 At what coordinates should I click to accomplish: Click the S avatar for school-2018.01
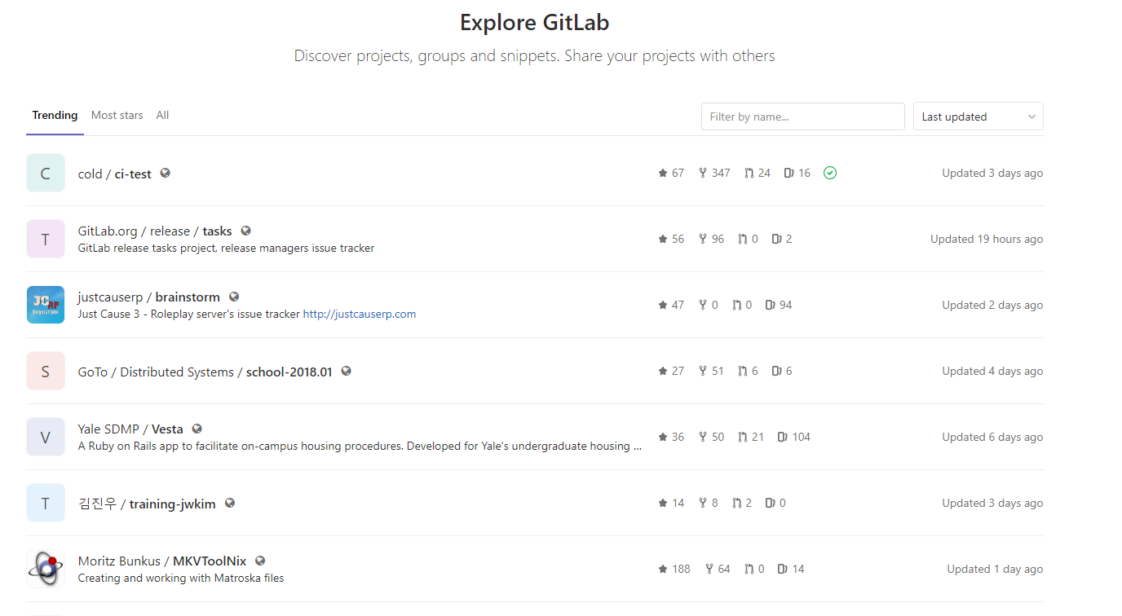(46, 371)
